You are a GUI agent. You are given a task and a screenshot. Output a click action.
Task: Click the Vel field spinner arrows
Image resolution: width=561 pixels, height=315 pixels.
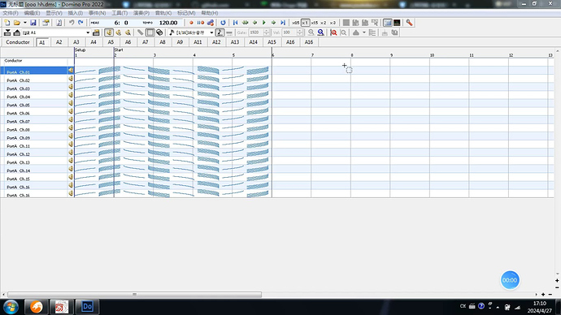300,32
